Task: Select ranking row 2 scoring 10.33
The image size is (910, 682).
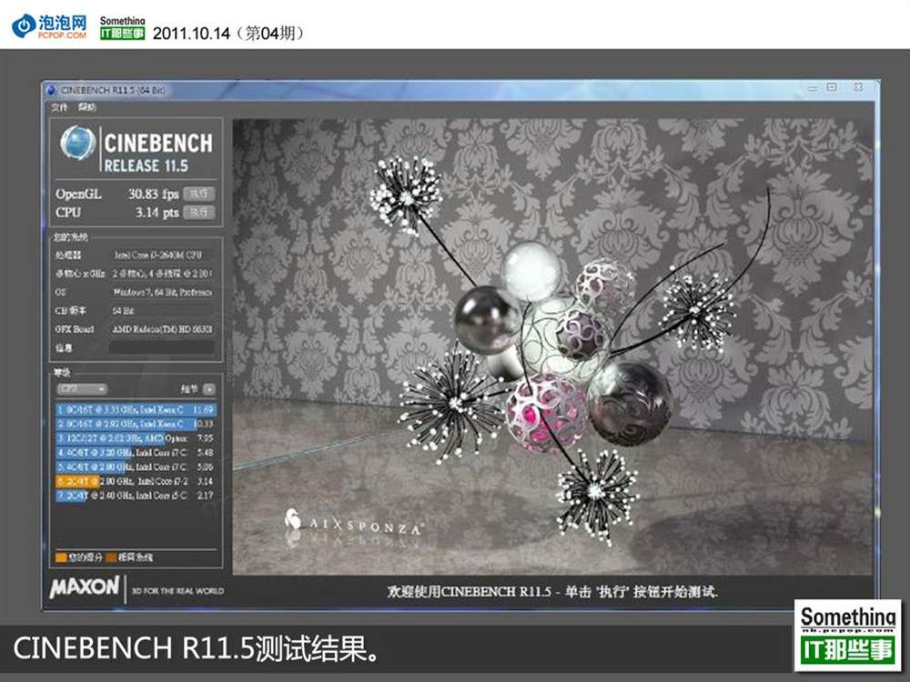Action: (x=136, y=424)
